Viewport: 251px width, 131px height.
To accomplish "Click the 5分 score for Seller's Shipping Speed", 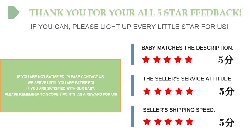I will click(x=227, y=123).
